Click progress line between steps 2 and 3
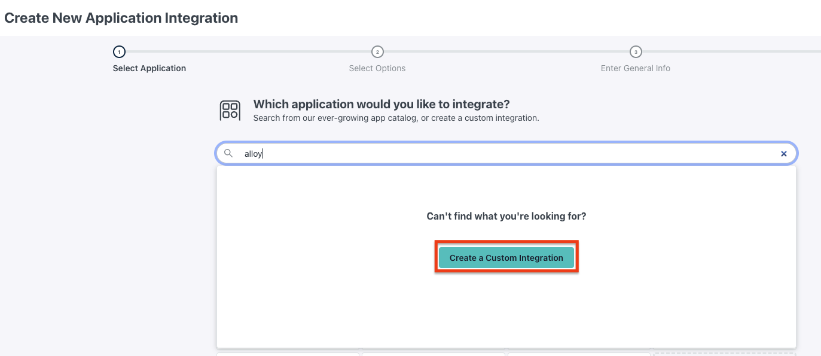The width and height of the screenshot is (821, 356). [506, 51]
